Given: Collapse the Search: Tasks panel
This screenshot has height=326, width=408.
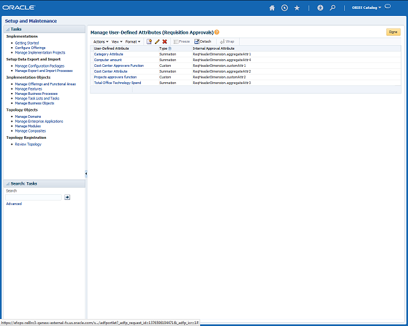Looking at the screenshot, I should coord(8,184).
